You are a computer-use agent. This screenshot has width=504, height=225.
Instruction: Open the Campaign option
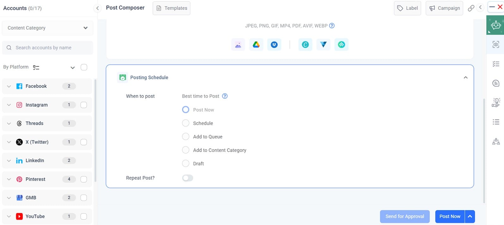click(444, 8)
